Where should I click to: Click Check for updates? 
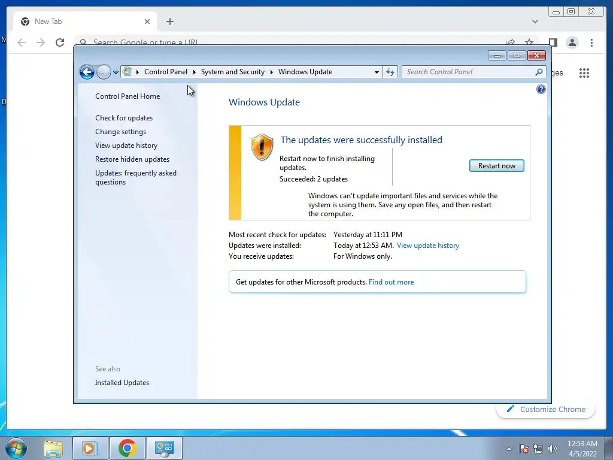tap(124, 118)
